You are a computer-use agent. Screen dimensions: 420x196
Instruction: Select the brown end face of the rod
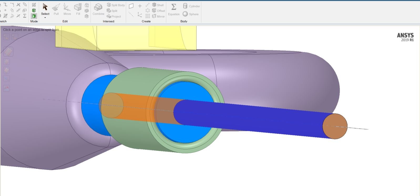click(335, 126)
